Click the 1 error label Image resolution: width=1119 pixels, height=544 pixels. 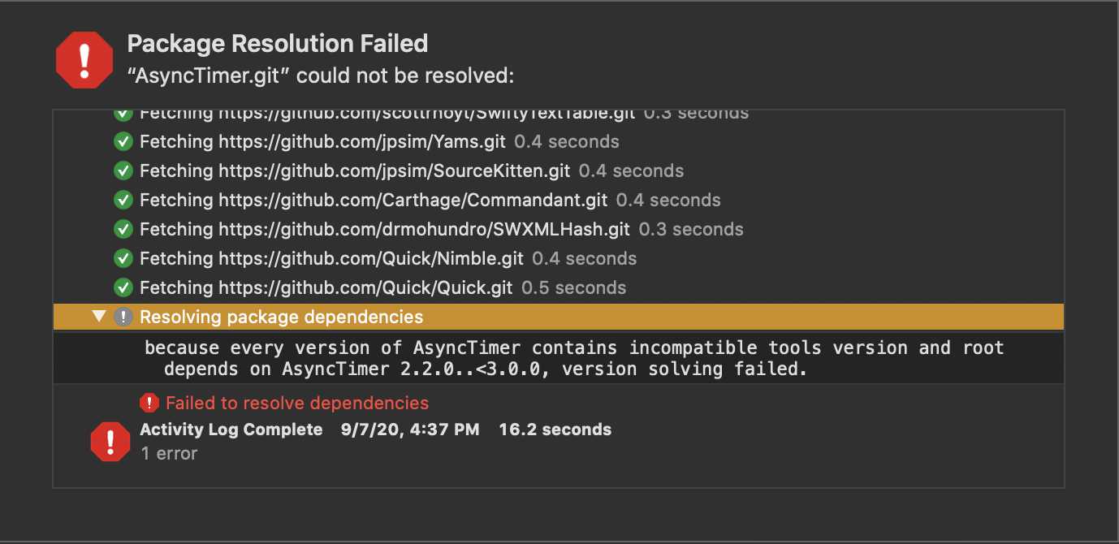(169, 454)
